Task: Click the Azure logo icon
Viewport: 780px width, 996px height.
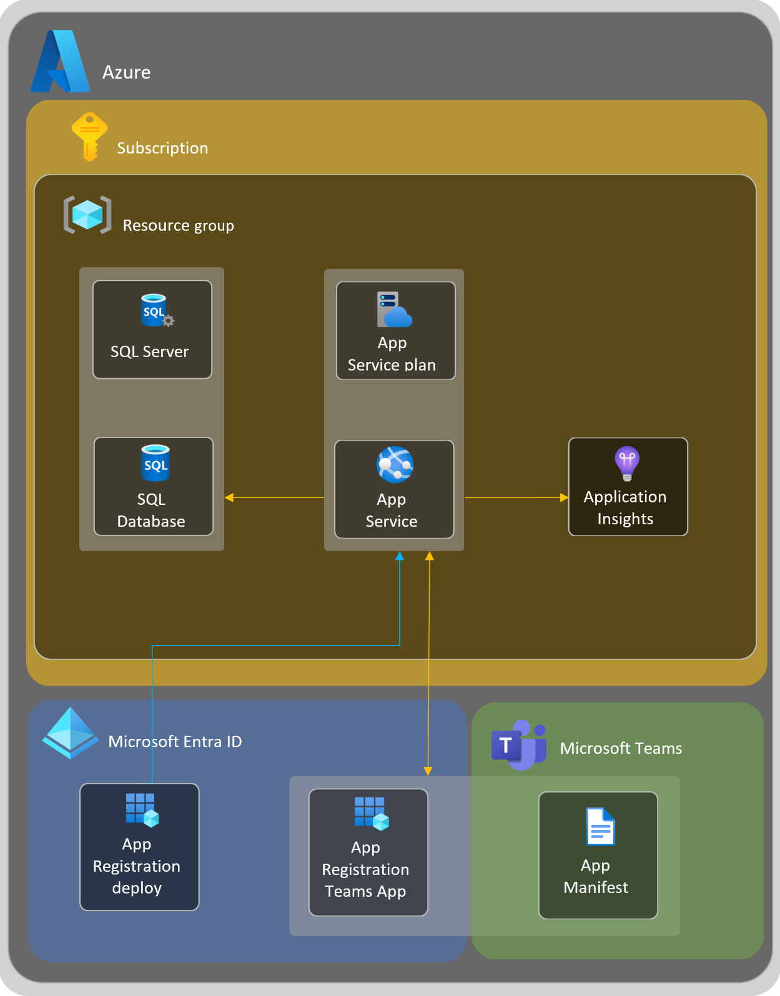Action: (61, 61)
